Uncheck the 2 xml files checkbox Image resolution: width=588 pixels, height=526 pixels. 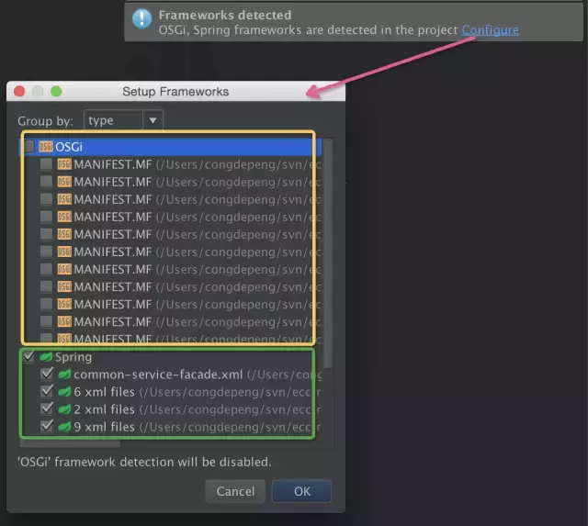click(47, 408)
